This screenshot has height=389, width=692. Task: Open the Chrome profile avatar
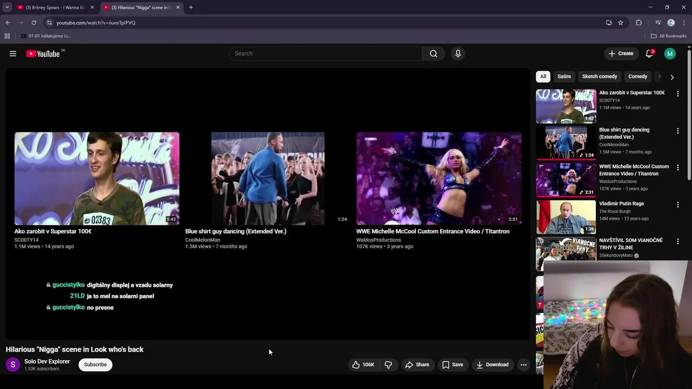click(x=671, y=23)
